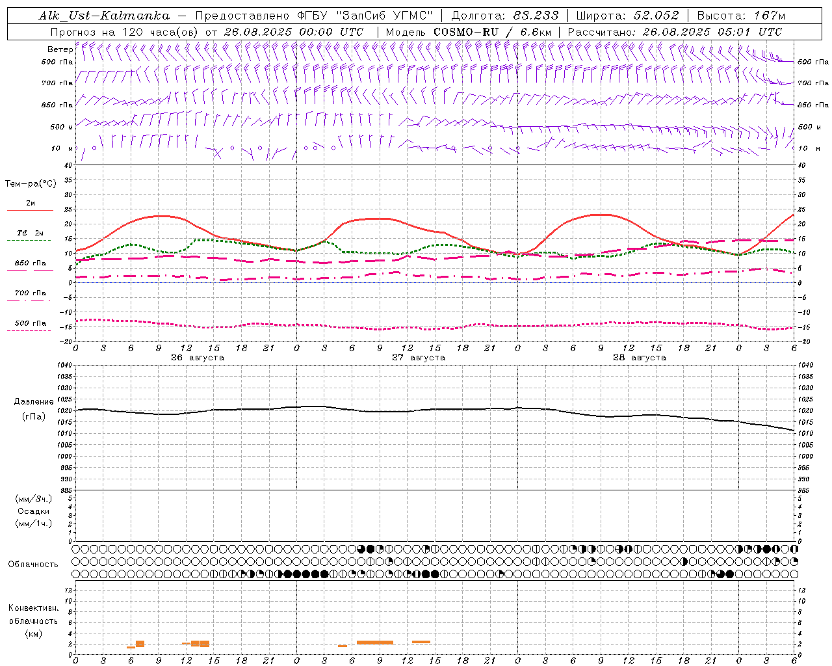Viewport: 832px width, 666px height.
Task: Click the station name Alk_Ust-Kaimanka
Action: (104, 16)
